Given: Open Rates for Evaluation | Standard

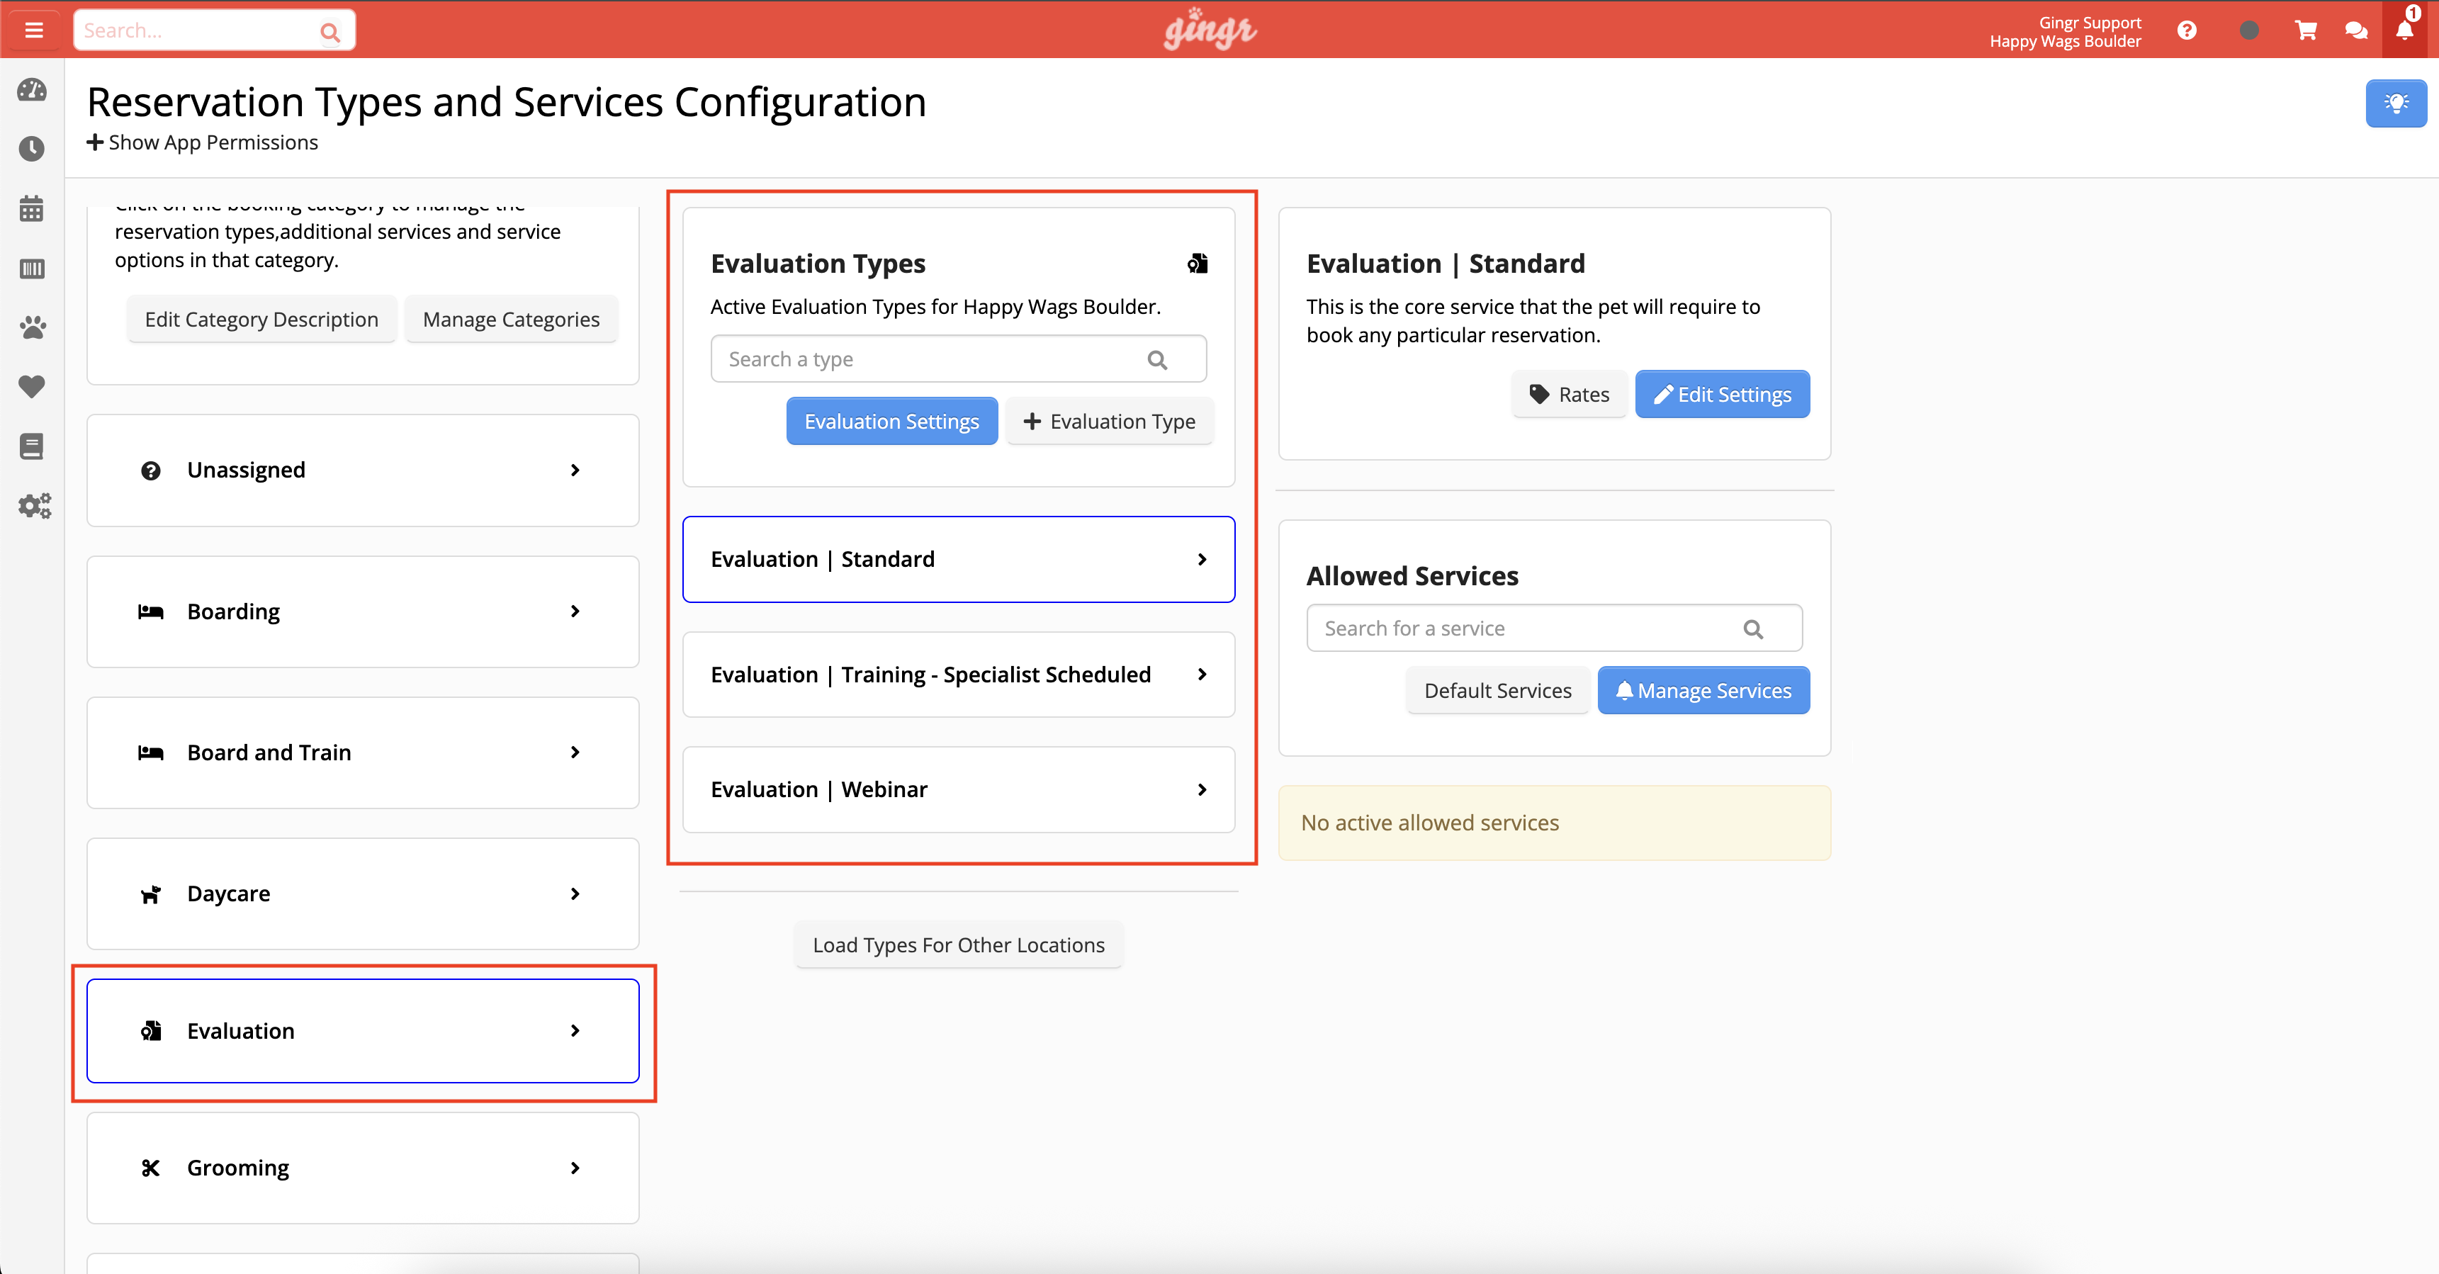Looking at the screenshot, I should coord(1570,395).
